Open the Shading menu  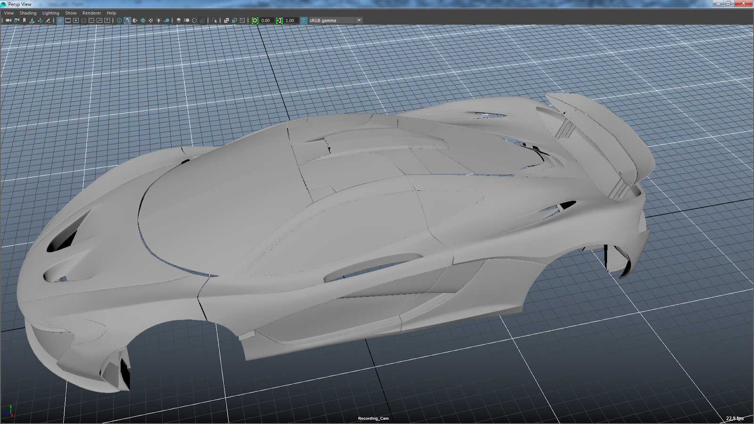(x=28, y=13)
